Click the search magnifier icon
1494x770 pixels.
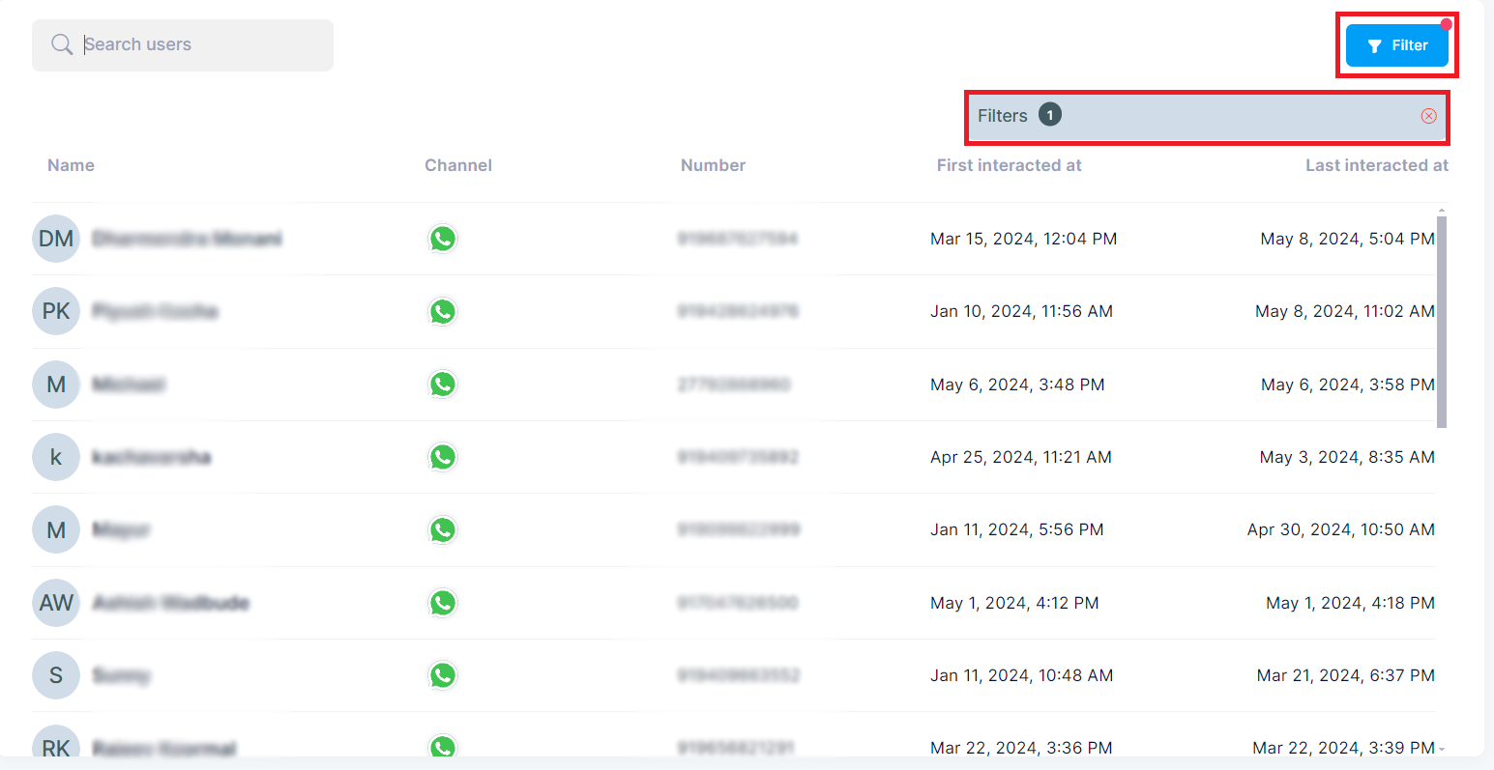coord(62,44)
